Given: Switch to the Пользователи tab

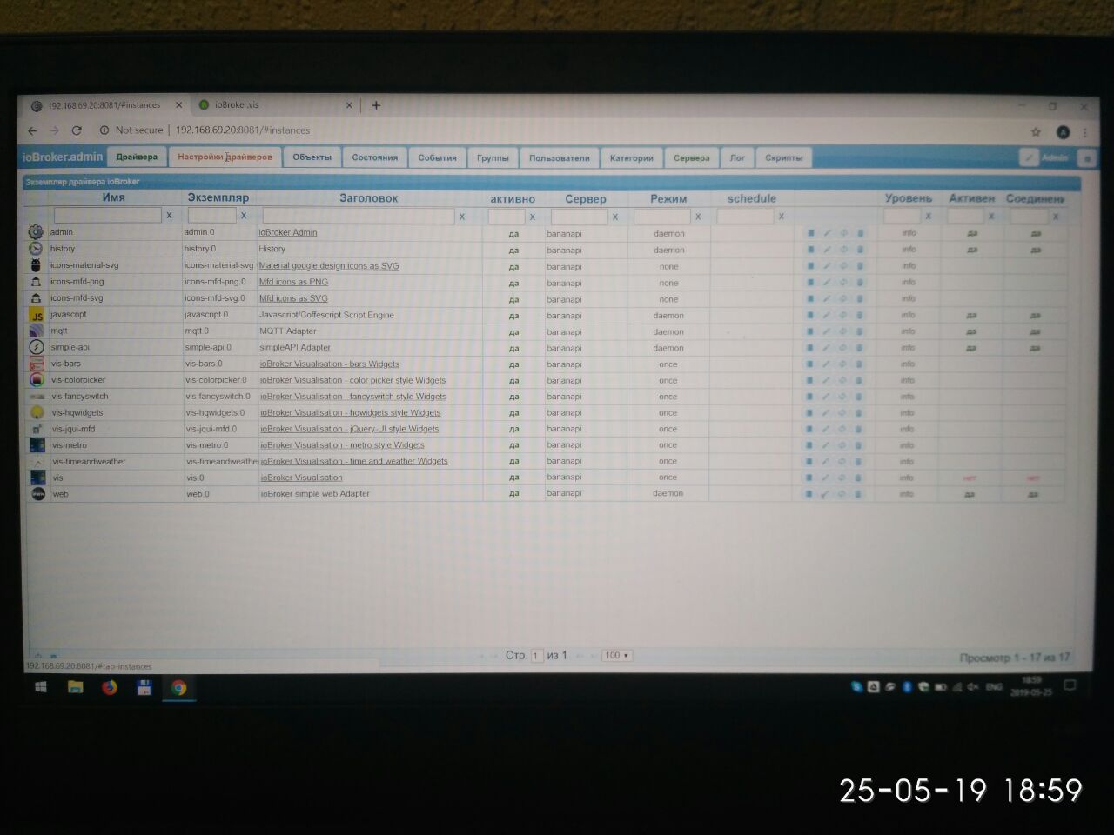Looking at the screenshot, I should (560, 158).
